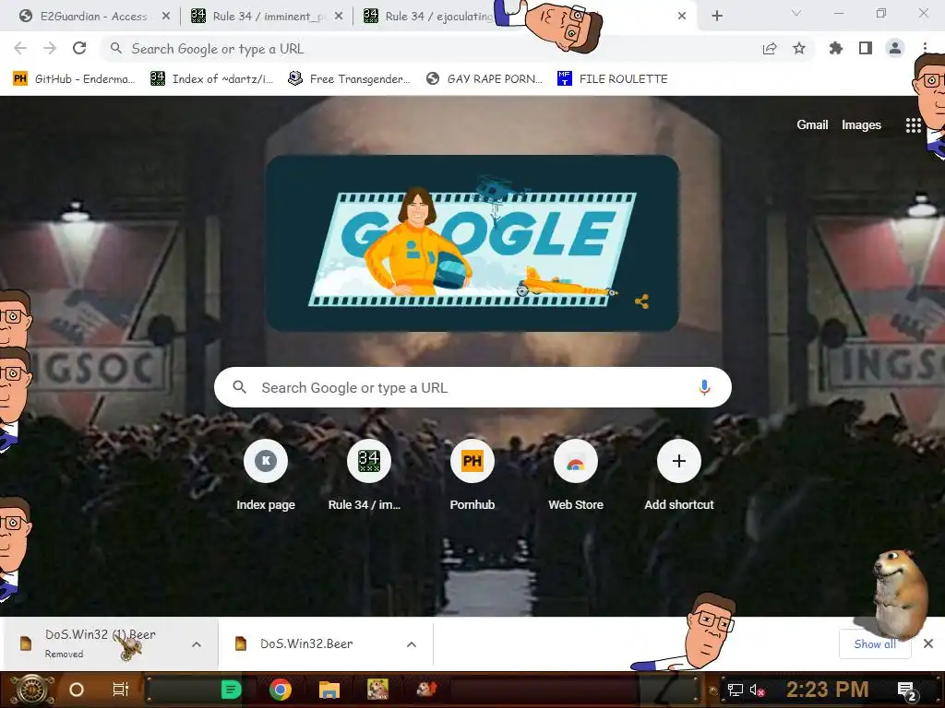Open the Rule 34 shortcut tile

(369, 476)
